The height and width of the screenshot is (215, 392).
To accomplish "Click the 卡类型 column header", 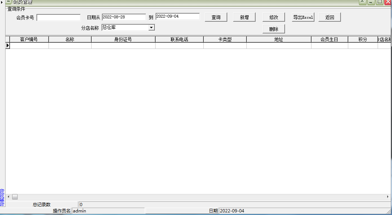I will [x=225, y=39].
